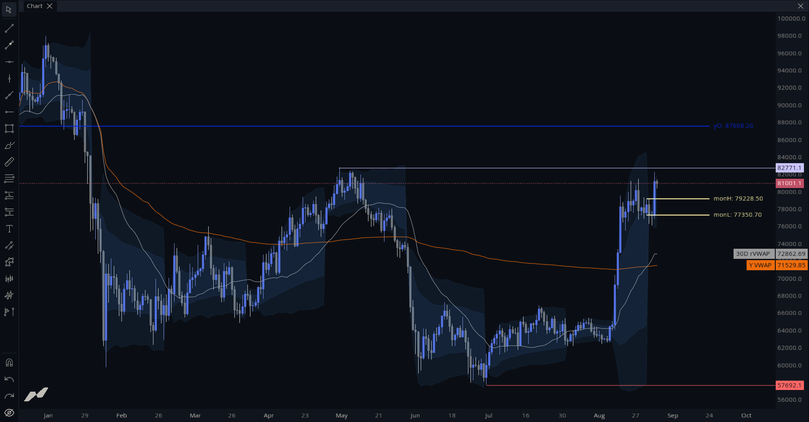Switch to the Chart tab

(x=35, y=6)
